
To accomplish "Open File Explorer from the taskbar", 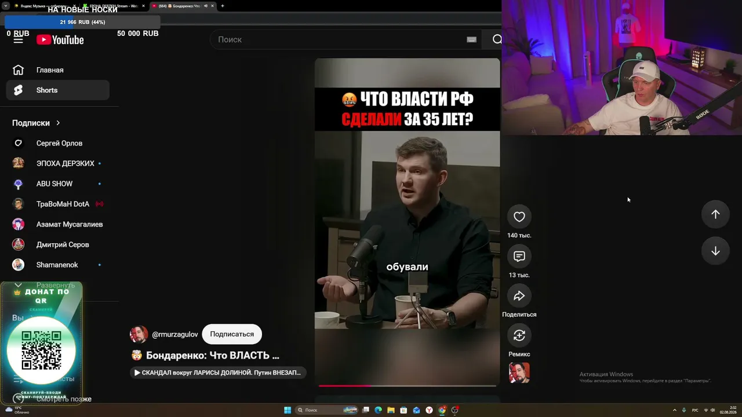I will (391, 410).
